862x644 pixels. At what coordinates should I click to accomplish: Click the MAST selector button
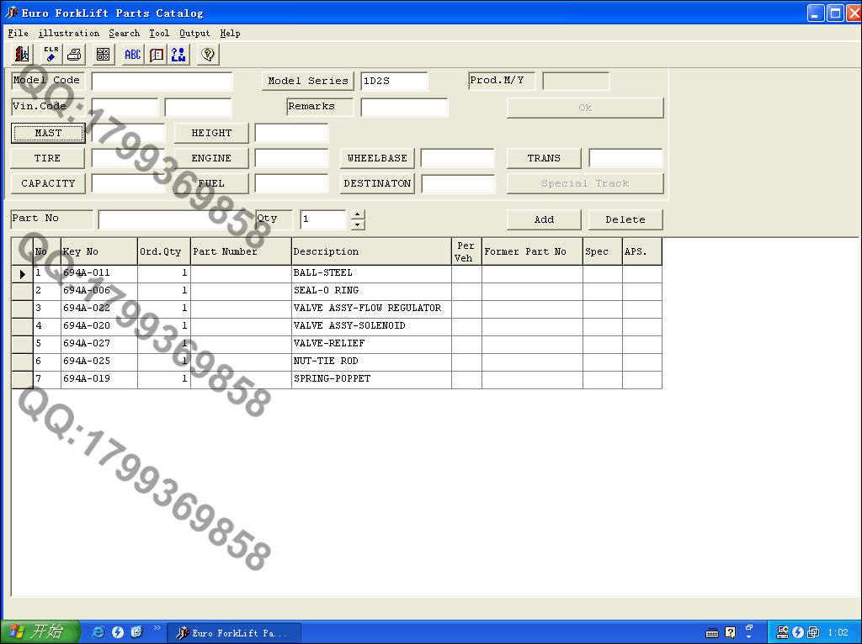tap(48, 133)
